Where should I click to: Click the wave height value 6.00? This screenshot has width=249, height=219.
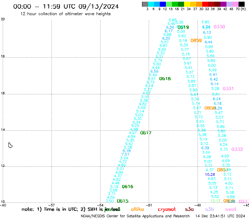[x=212, y=65]
